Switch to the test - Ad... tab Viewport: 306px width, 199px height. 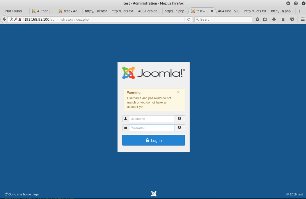(x=69, y=11)
